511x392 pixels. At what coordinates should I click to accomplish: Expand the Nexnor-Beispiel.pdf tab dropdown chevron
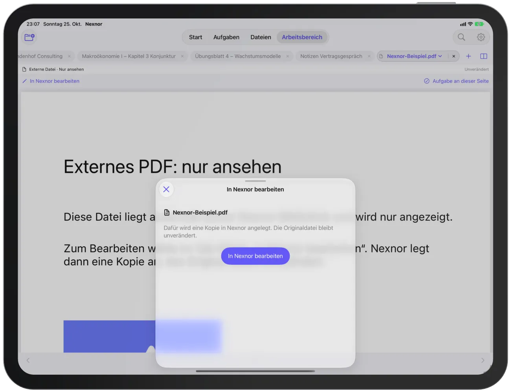pyautogui.click(x=440, y=56)
